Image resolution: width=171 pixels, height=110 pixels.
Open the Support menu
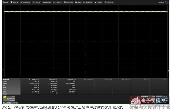point(109,2)
